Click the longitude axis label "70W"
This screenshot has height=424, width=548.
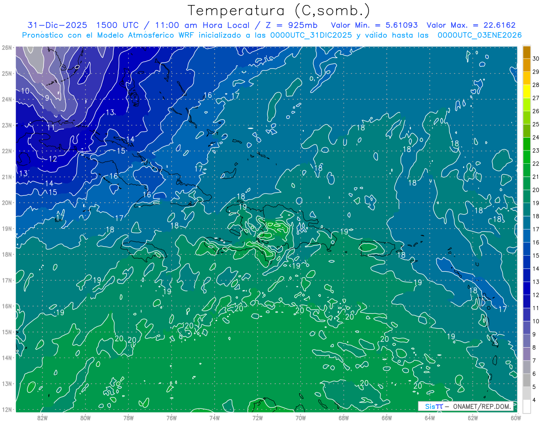(x=300, y=418)
